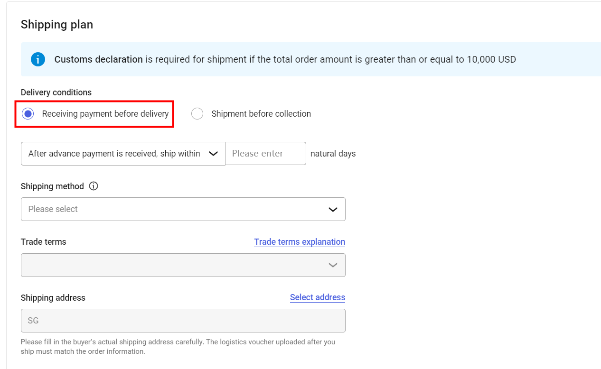Select Receiving payment before delivery radio button
The width and height of the screenshot is (601, 369).
pyautogui.click(x=28, y=114)
